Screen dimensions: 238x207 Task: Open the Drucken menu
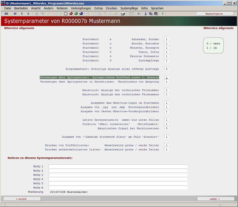click(x=111, y=8)
